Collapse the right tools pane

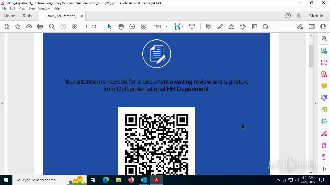pos(316,104)
